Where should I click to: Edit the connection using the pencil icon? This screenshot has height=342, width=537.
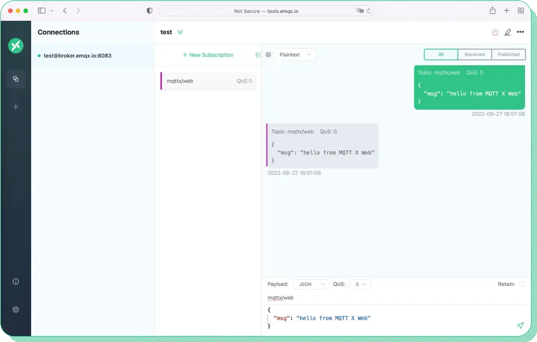pyautogui.click(x=508, y=32)
